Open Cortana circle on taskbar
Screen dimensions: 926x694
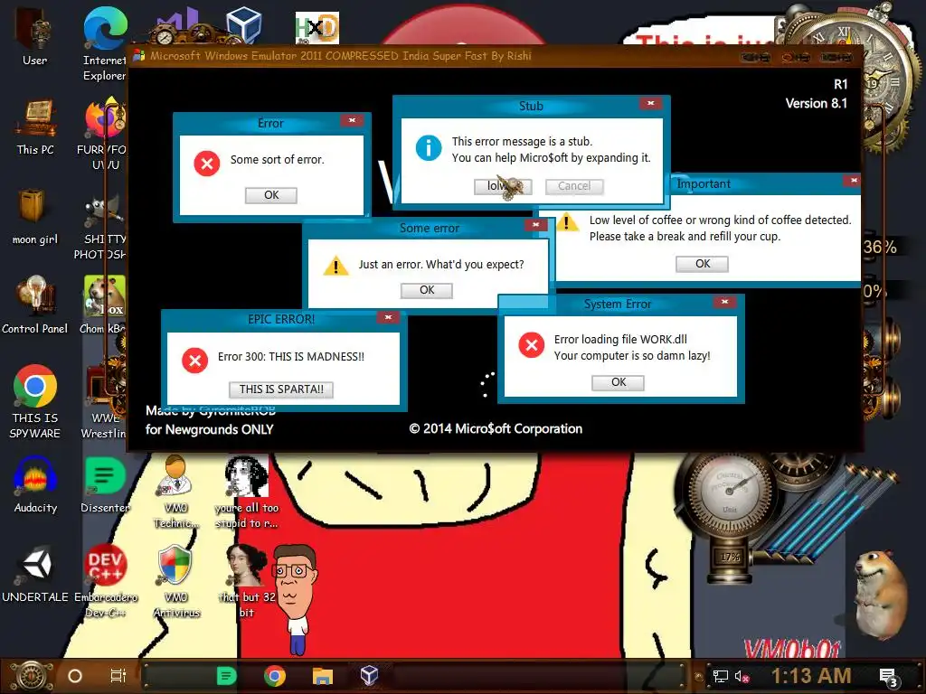(75, 676)
